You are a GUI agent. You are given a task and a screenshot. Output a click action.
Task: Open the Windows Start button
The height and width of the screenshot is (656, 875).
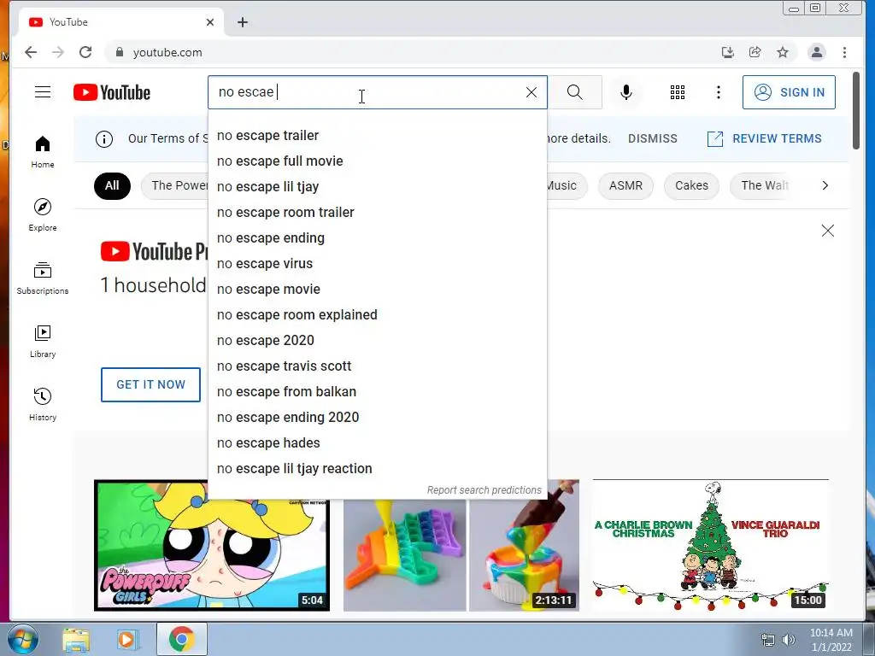[x=22, y=640]
